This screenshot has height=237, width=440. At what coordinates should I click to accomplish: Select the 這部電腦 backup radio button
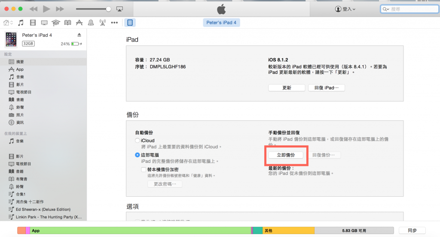(137, 155)
